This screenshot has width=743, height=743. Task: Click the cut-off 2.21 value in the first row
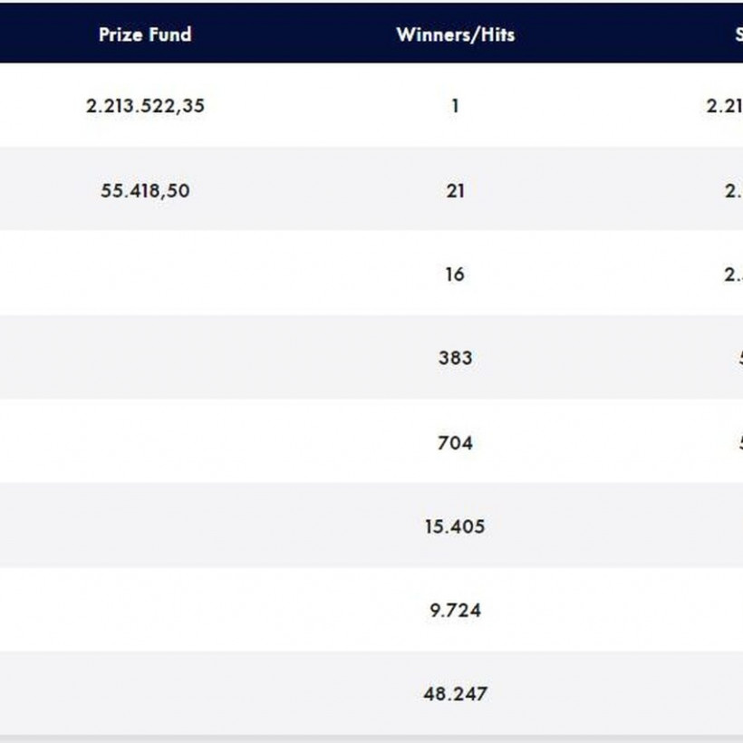[725, 105]
